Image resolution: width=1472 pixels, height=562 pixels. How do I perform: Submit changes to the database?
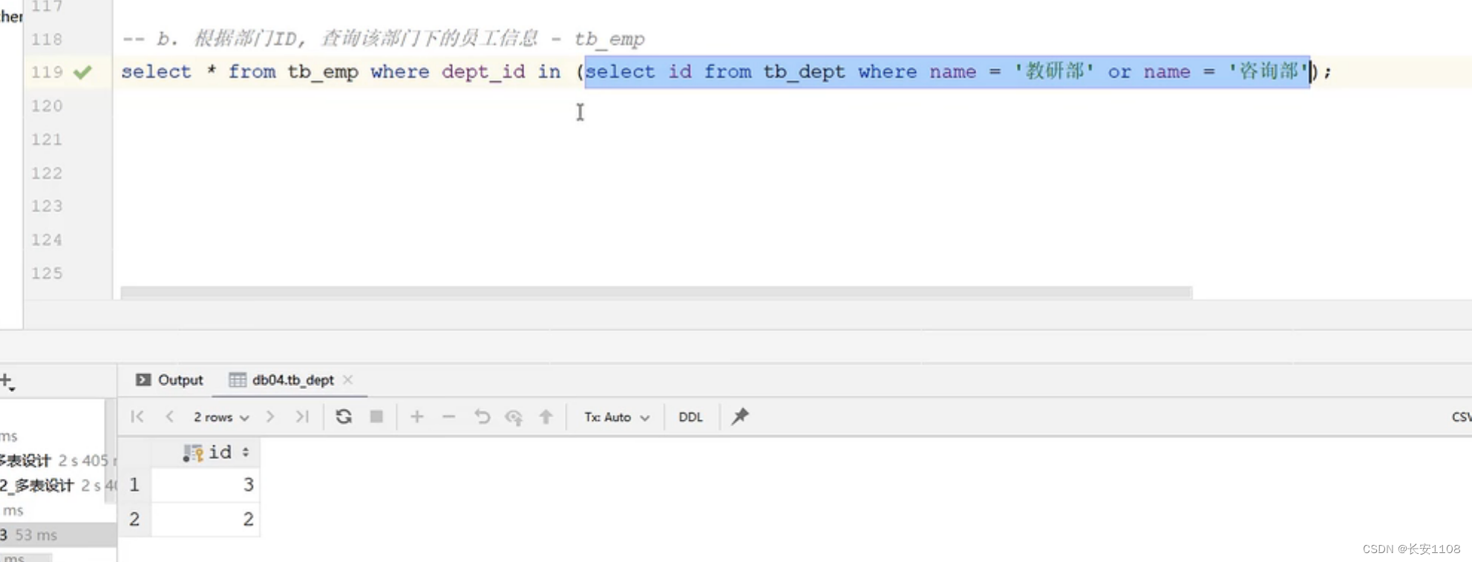coord(546,416)
